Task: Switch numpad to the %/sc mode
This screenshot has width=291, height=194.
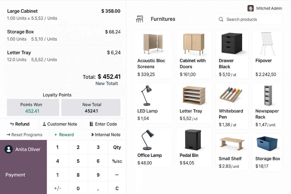Action: tap(117, 161)
